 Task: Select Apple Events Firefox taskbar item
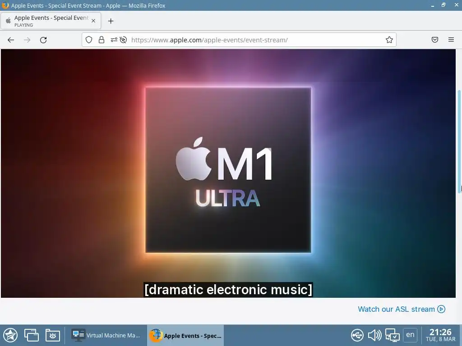185,335
